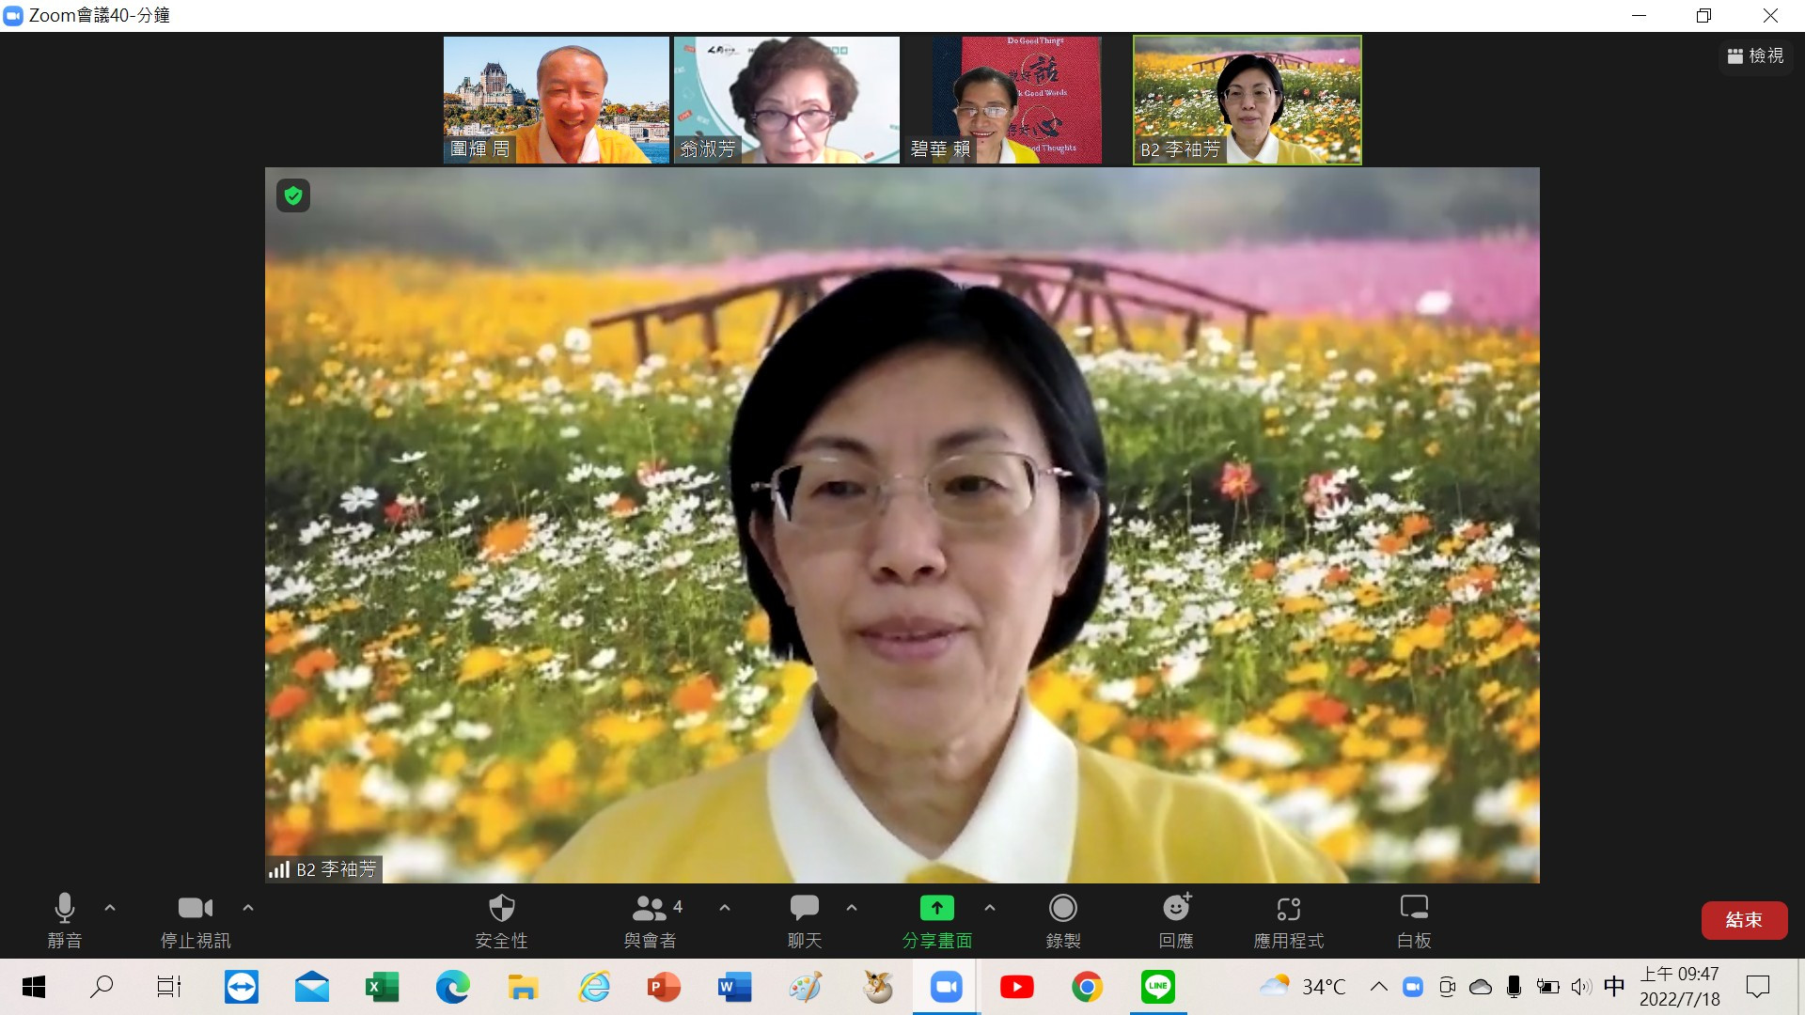
Task: Open the Security shield icon
Action: coord(501,908)
